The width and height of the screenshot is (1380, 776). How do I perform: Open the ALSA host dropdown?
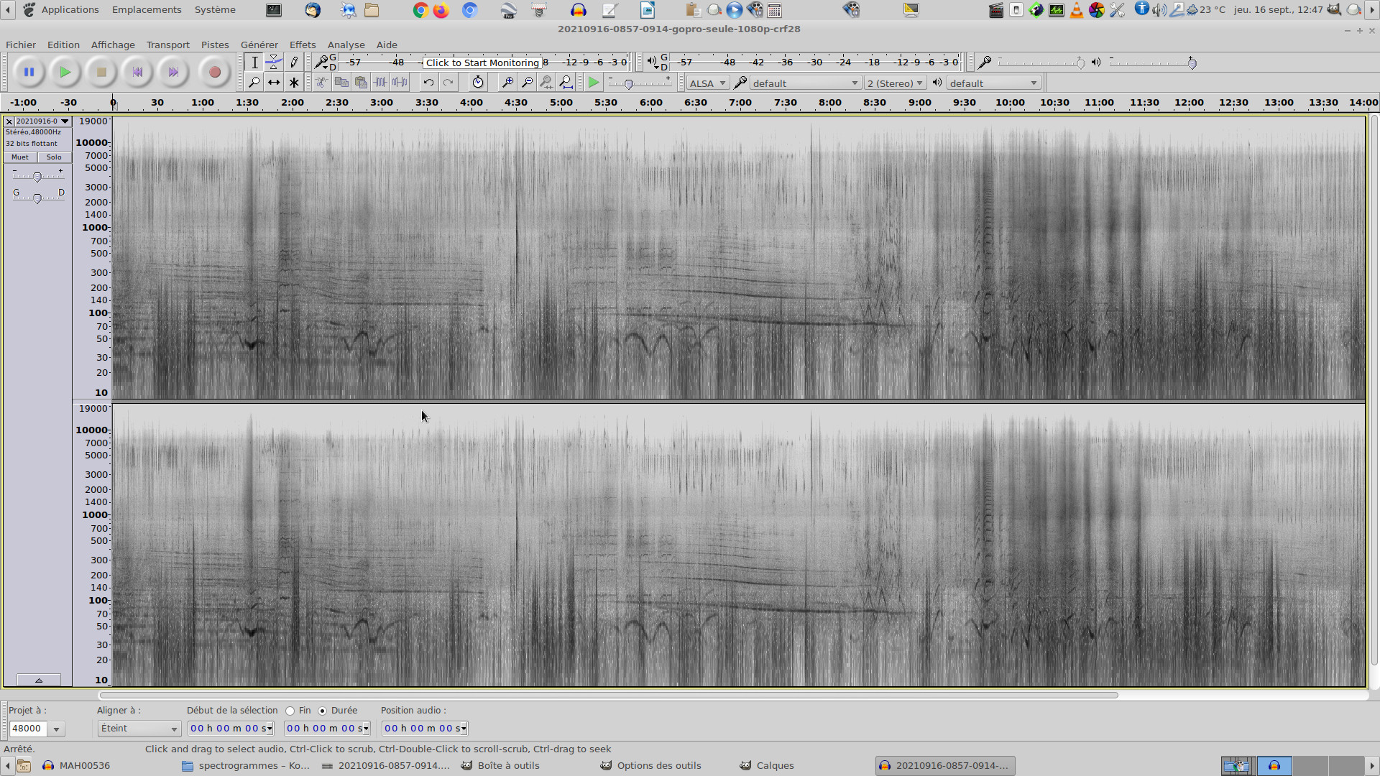pos(707,83)
